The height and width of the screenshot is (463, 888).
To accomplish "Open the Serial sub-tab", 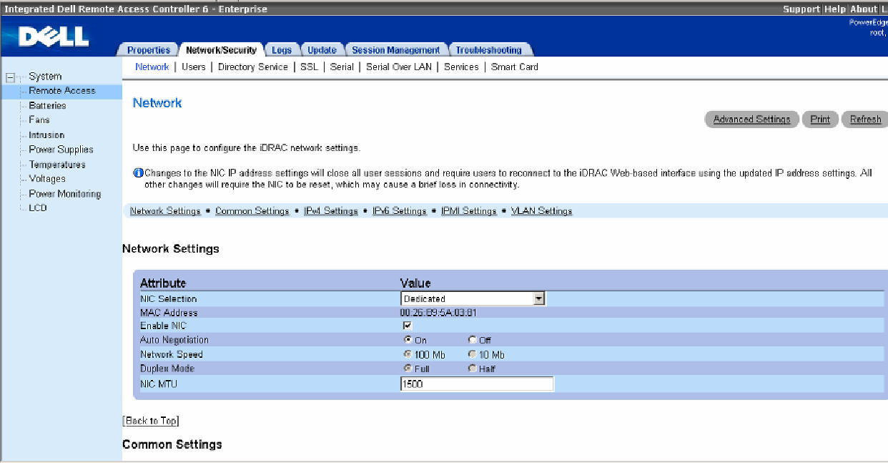I will point(342,67).
